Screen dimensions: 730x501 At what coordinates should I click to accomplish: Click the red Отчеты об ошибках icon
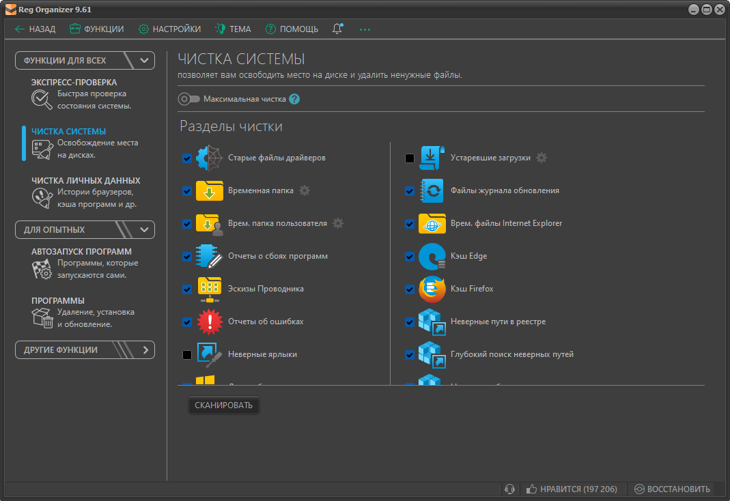[x=210, y=322]
